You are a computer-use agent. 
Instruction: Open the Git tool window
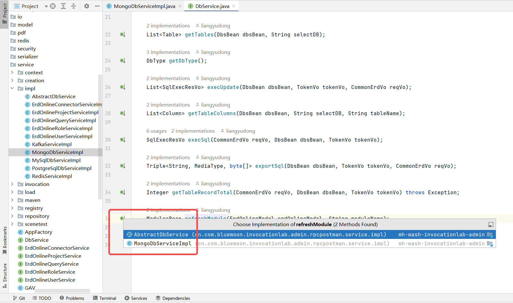(x=19, y=298)
